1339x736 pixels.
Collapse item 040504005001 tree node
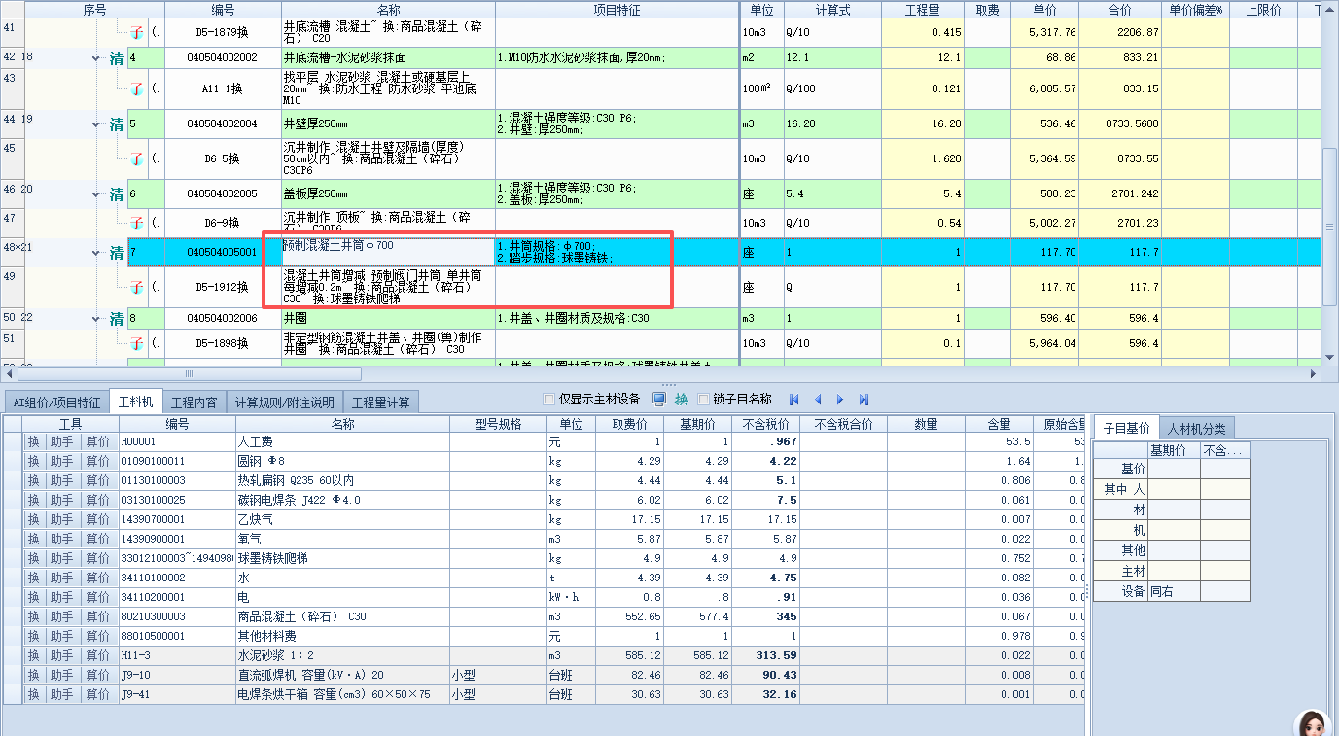pos(95,255)
